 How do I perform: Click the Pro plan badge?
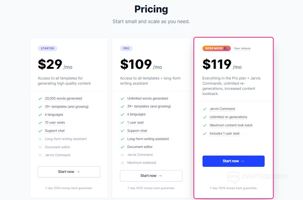[126, 48]
